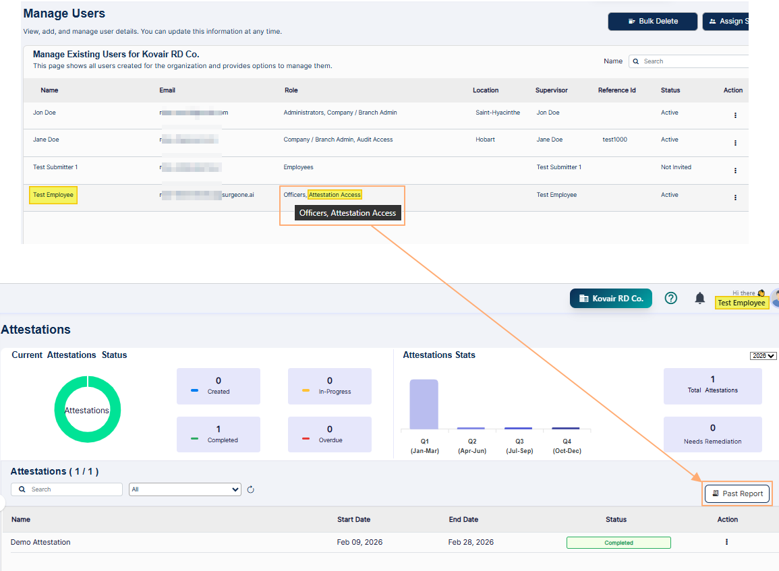Click the Bulk Delete button
The height and width of the screenshot is (571, 779).
(x=652, y=21)
